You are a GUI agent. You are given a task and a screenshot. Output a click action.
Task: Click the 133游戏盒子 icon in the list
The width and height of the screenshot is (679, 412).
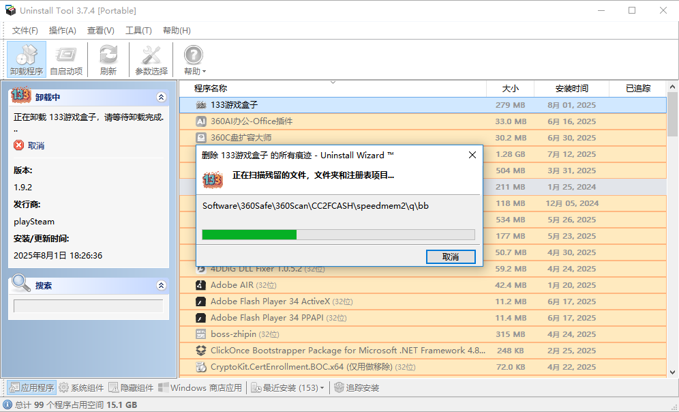[200, 105]
